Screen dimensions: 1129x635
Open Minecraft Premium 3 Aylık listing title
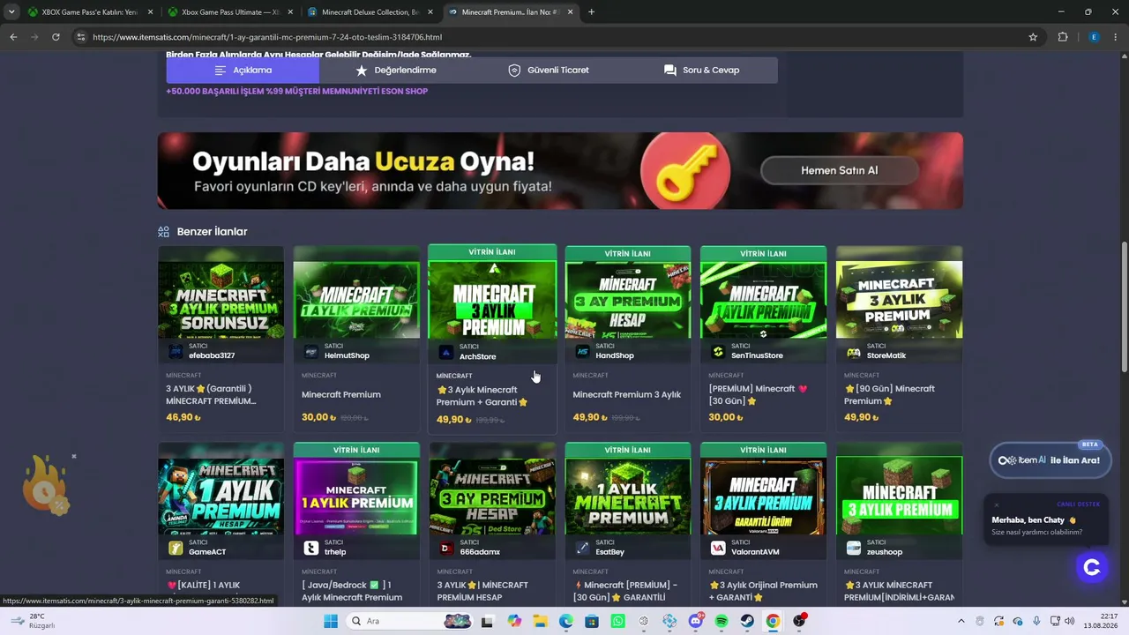626,394
